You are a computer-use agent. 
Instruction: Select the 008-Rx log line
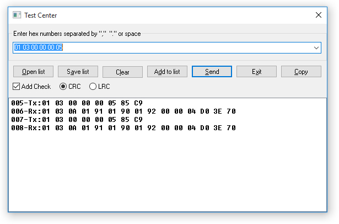pos(123,128)
